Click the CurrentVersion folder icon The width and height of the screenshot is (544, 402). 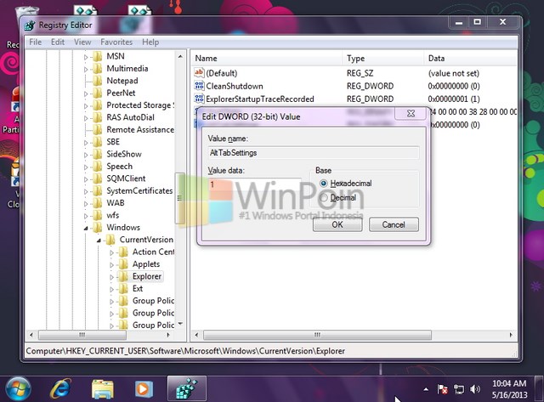point(110,240)
